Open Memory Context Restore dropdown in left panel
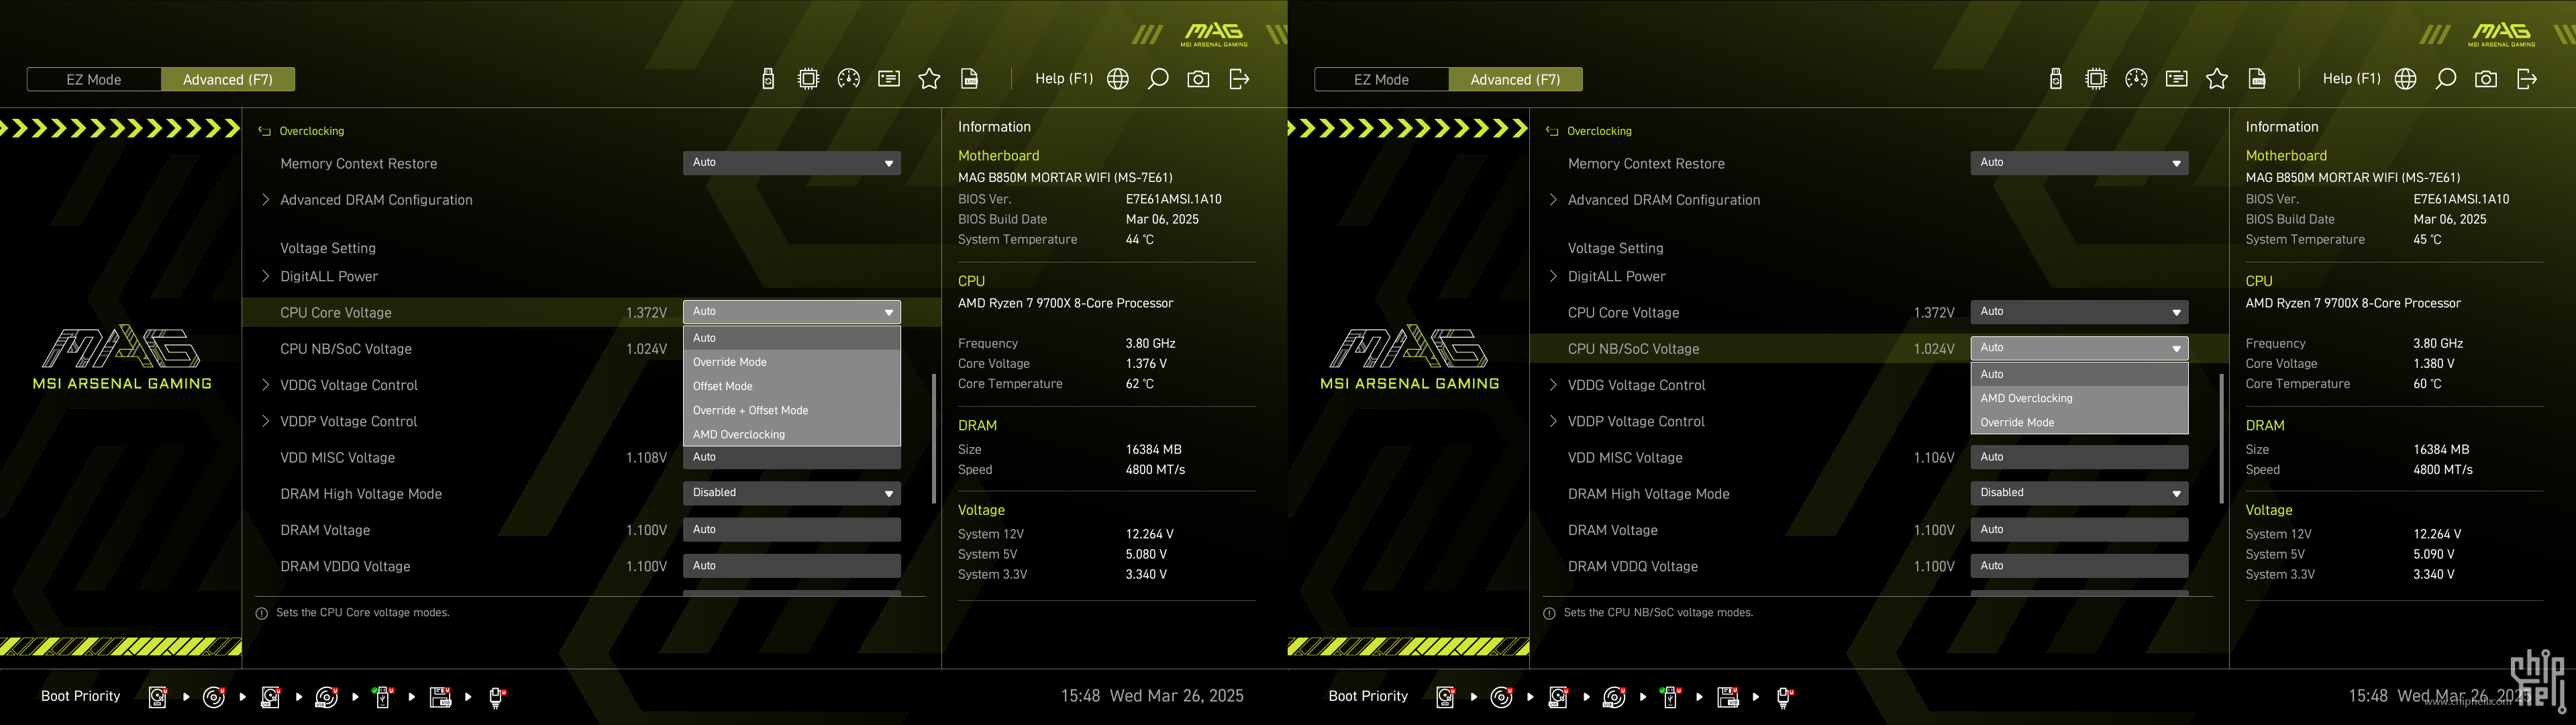 (792, 163)
